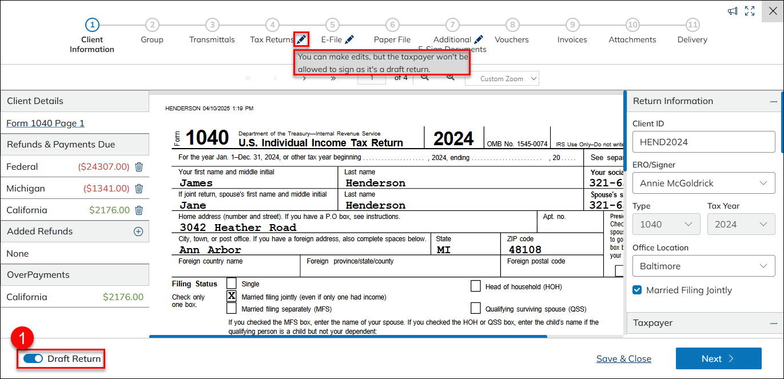Delete the Federal payment entry

click(138, 167)
